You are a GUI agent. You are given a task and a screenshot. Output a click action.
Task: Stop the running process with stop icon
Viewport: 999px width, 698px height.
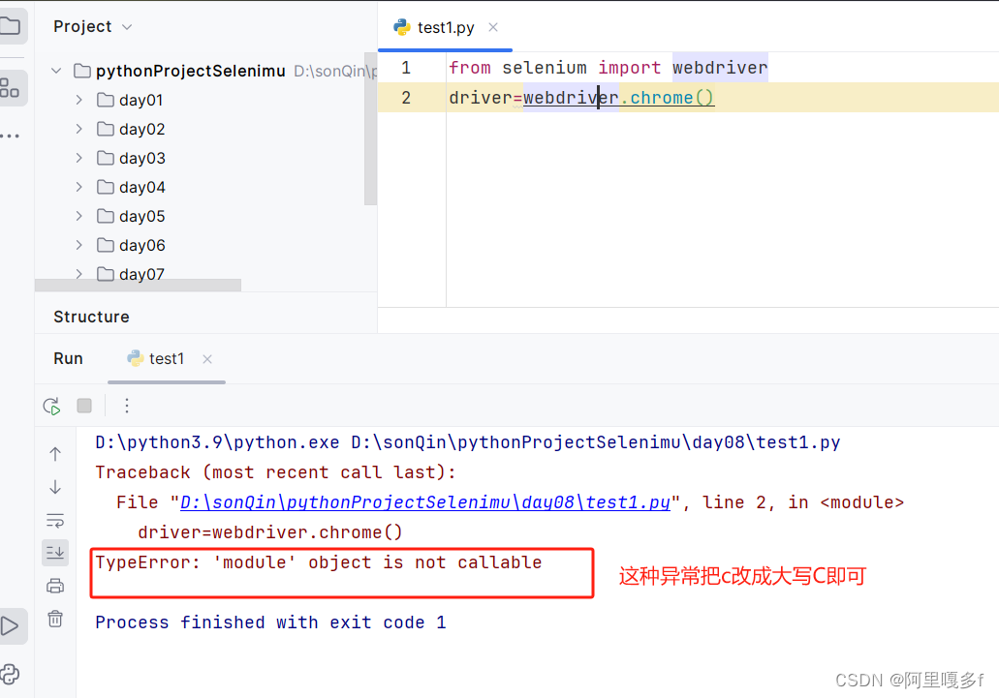click(x=84, y=406)
